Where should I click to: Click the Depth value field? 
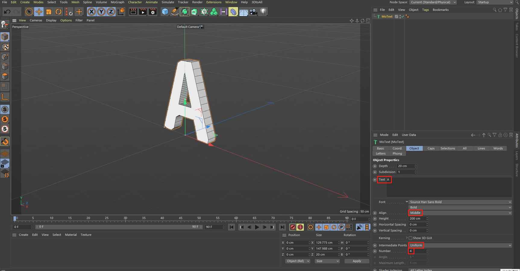click(406, 166)
